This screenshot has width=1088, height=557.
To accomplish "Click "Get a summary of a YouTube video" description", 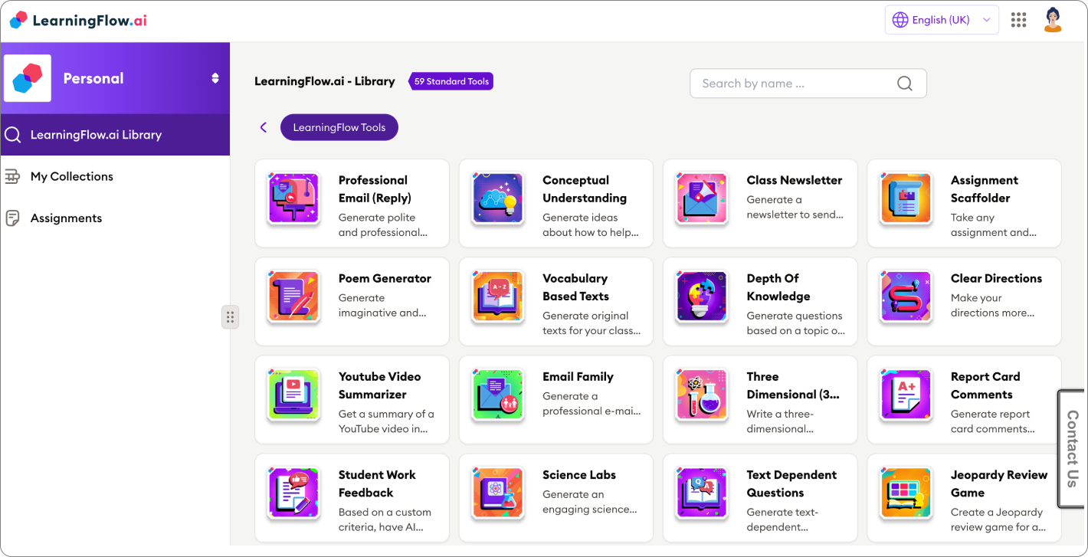I will click(x=386, y=421).
